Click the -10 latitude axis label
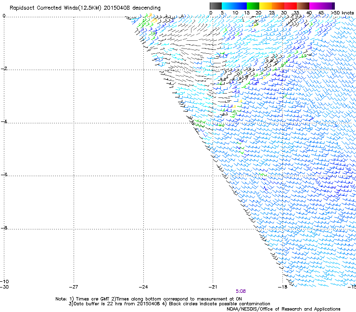This screenshot has width=356, height=312. 4,281
